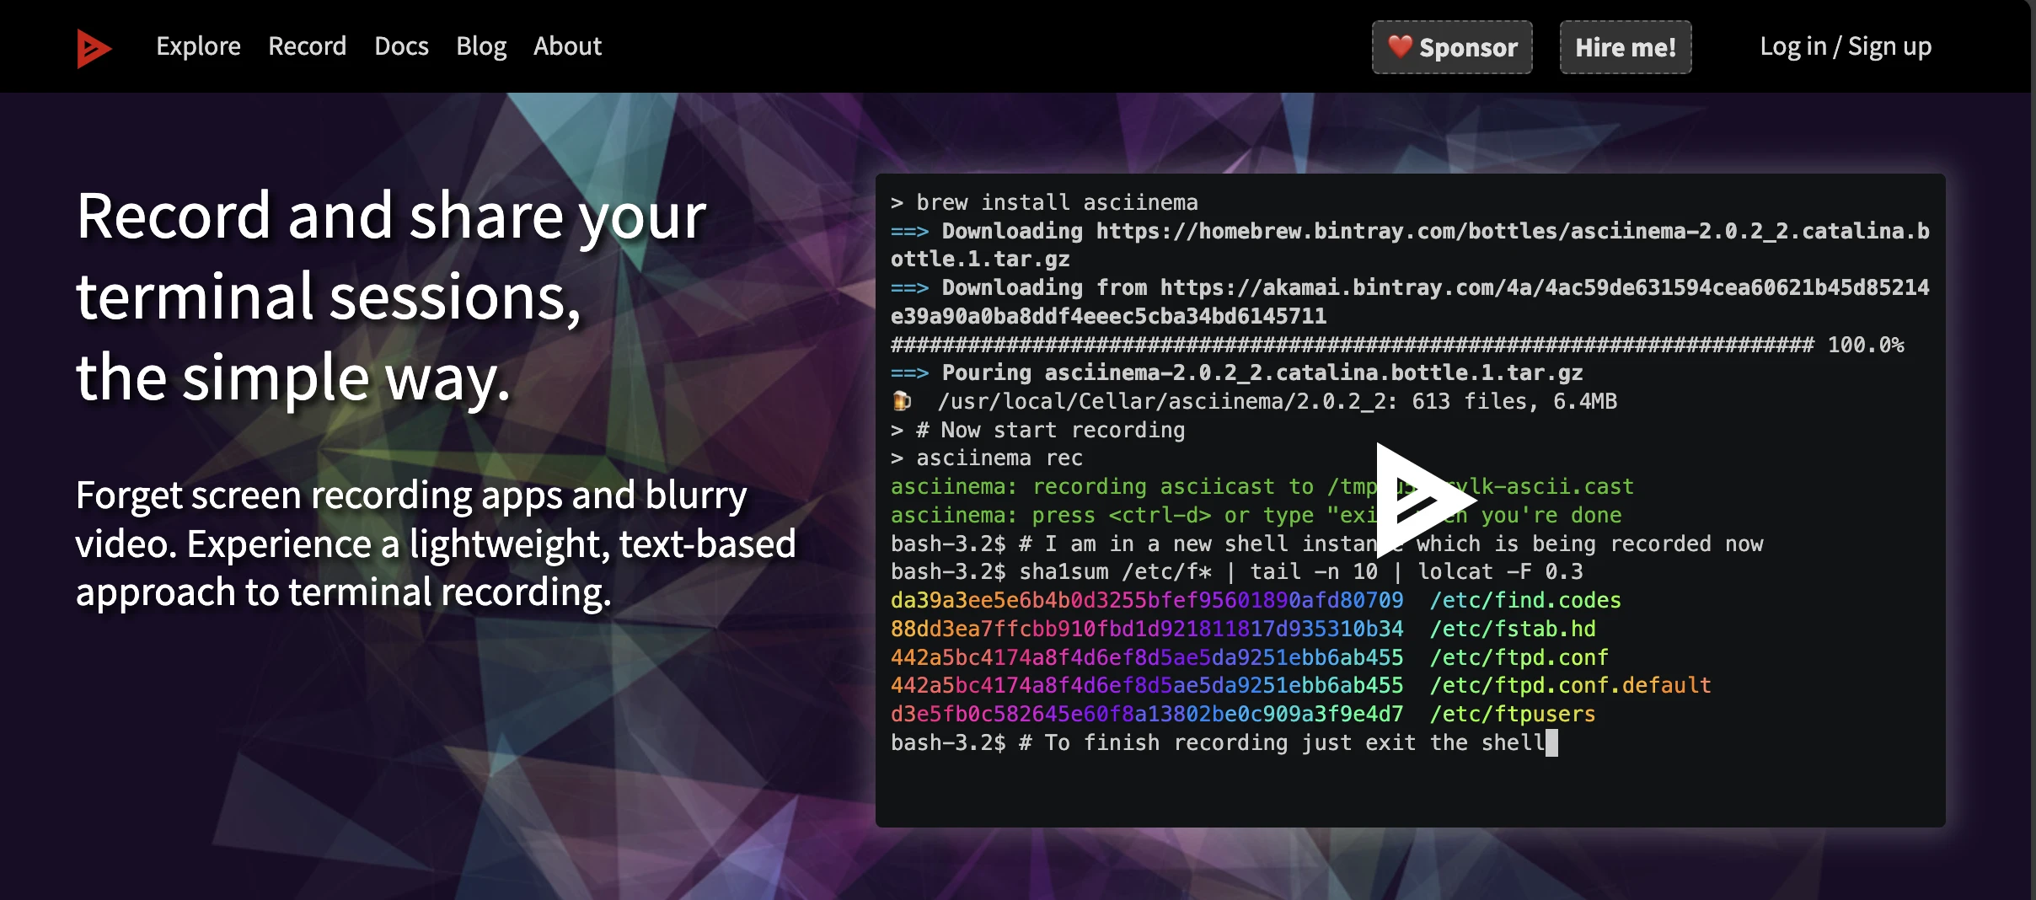Click the 100.0% progress bar line
Image resolution: width=2036 pixels, height=900 pixels.
tap(1397, 345)
